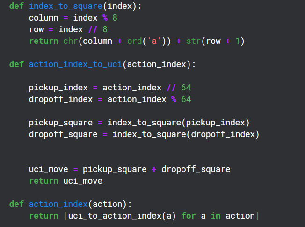Click the first 'def' keyword at the top
This screenshot has width=305, height=227.
click(x=16, y=7)
